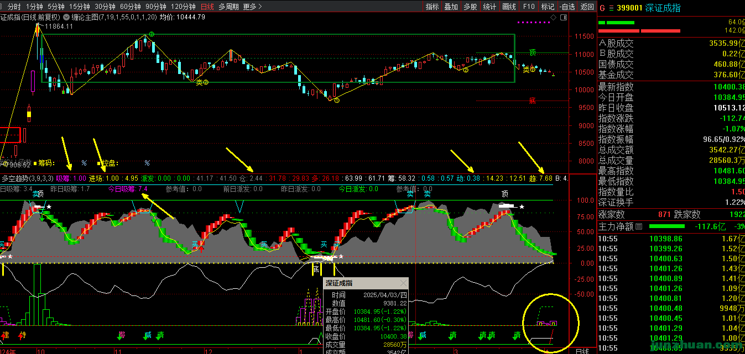Close the 深证成指 data popup

coord(403,283)
